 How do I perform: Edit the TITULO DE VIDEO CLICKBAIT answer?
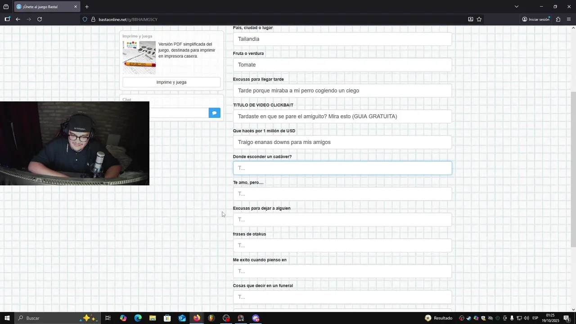coord(342,117)
